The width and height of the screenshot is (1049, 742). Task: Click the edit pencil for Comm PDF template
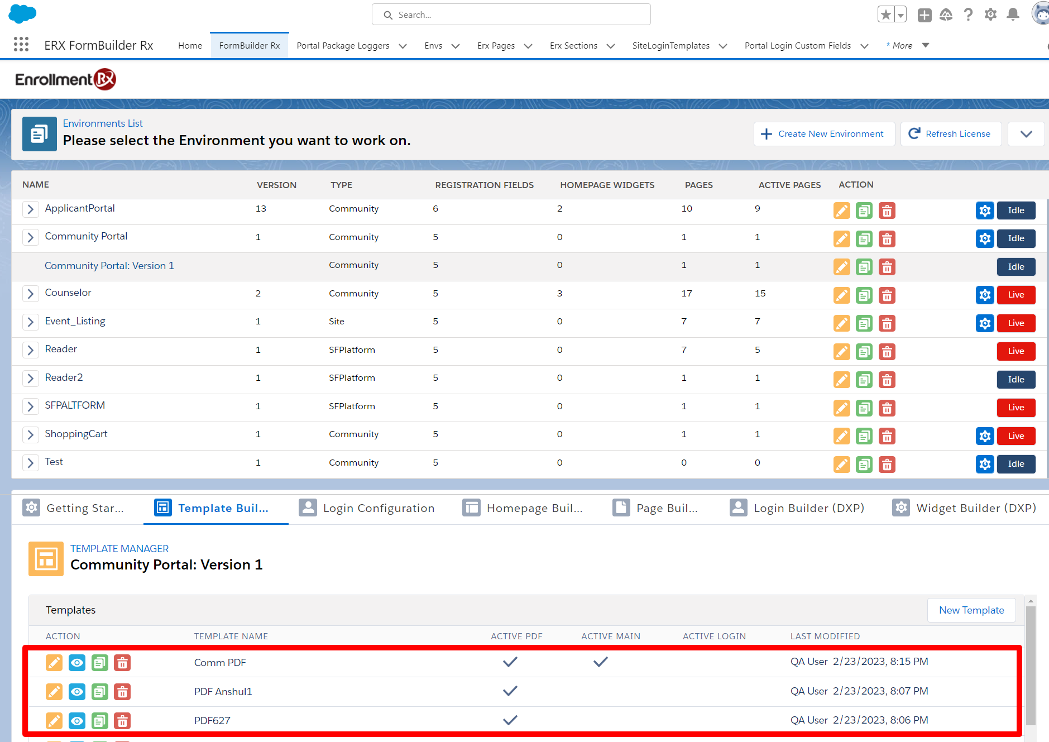54,663
